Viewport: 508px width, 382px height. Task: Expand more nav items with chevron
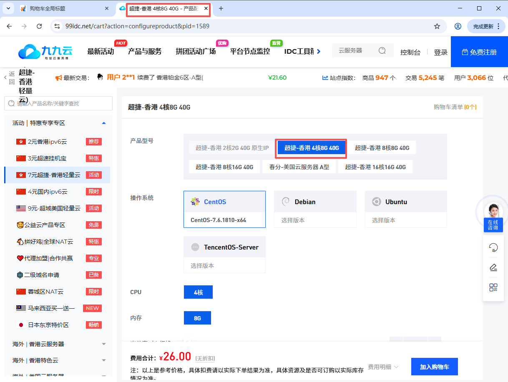coord(319,52)
